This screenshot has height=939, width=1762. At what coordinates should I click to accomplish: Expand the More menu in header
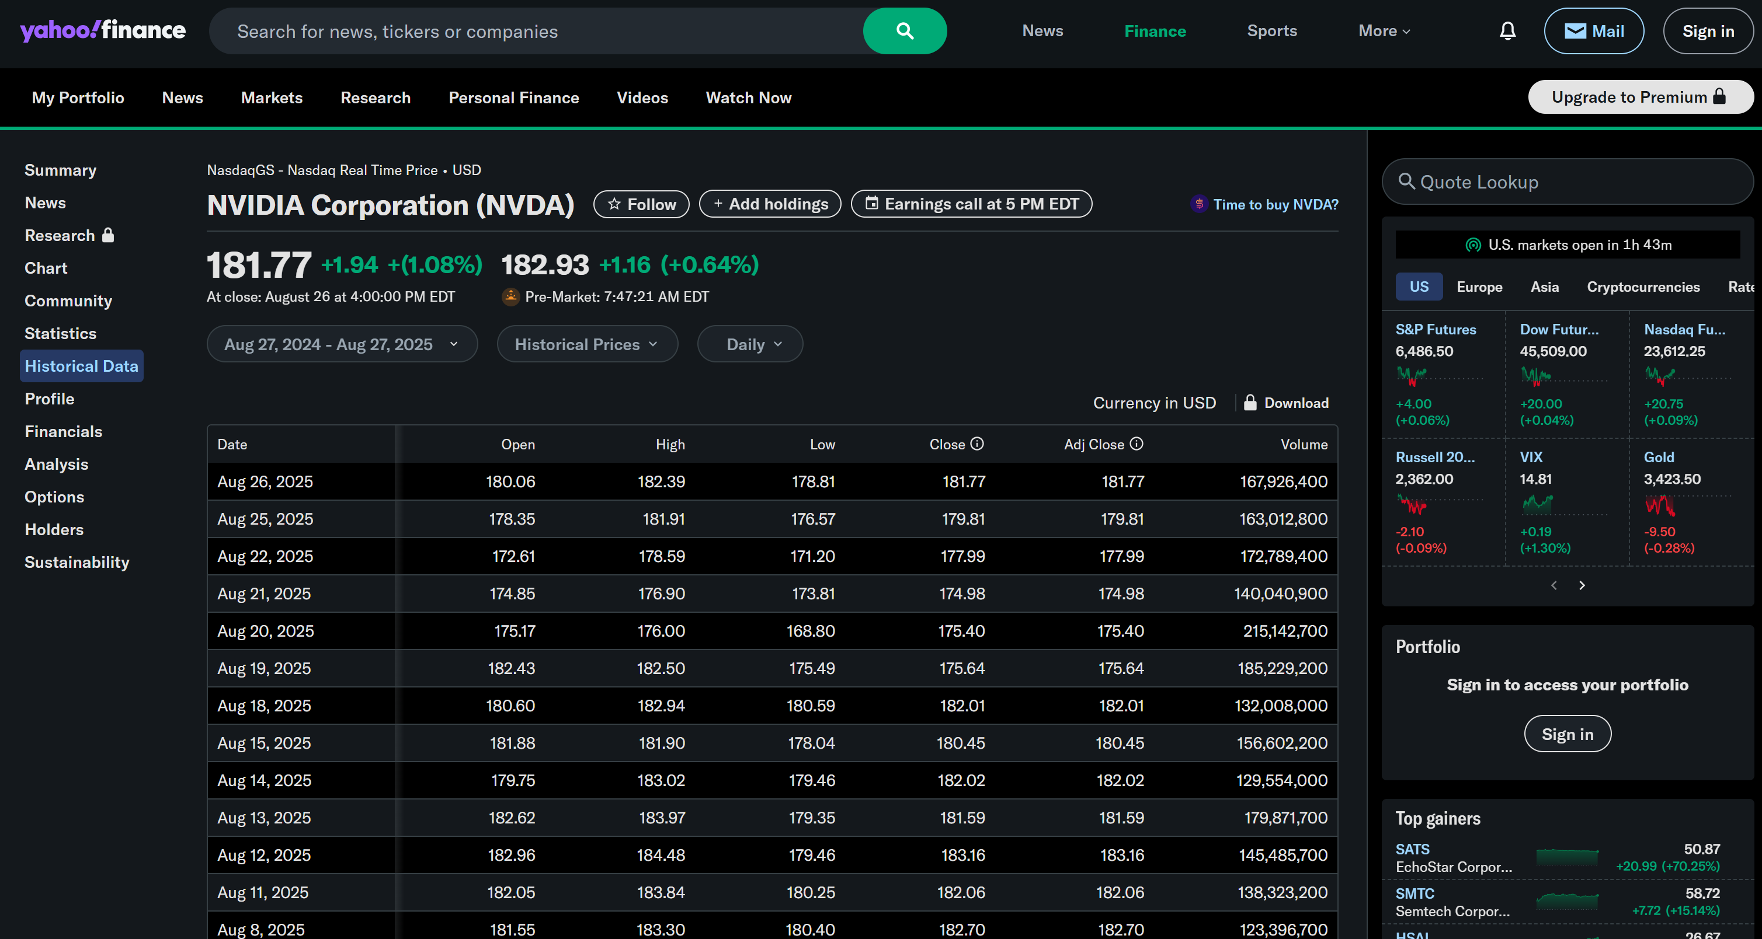coord(1384,31)
